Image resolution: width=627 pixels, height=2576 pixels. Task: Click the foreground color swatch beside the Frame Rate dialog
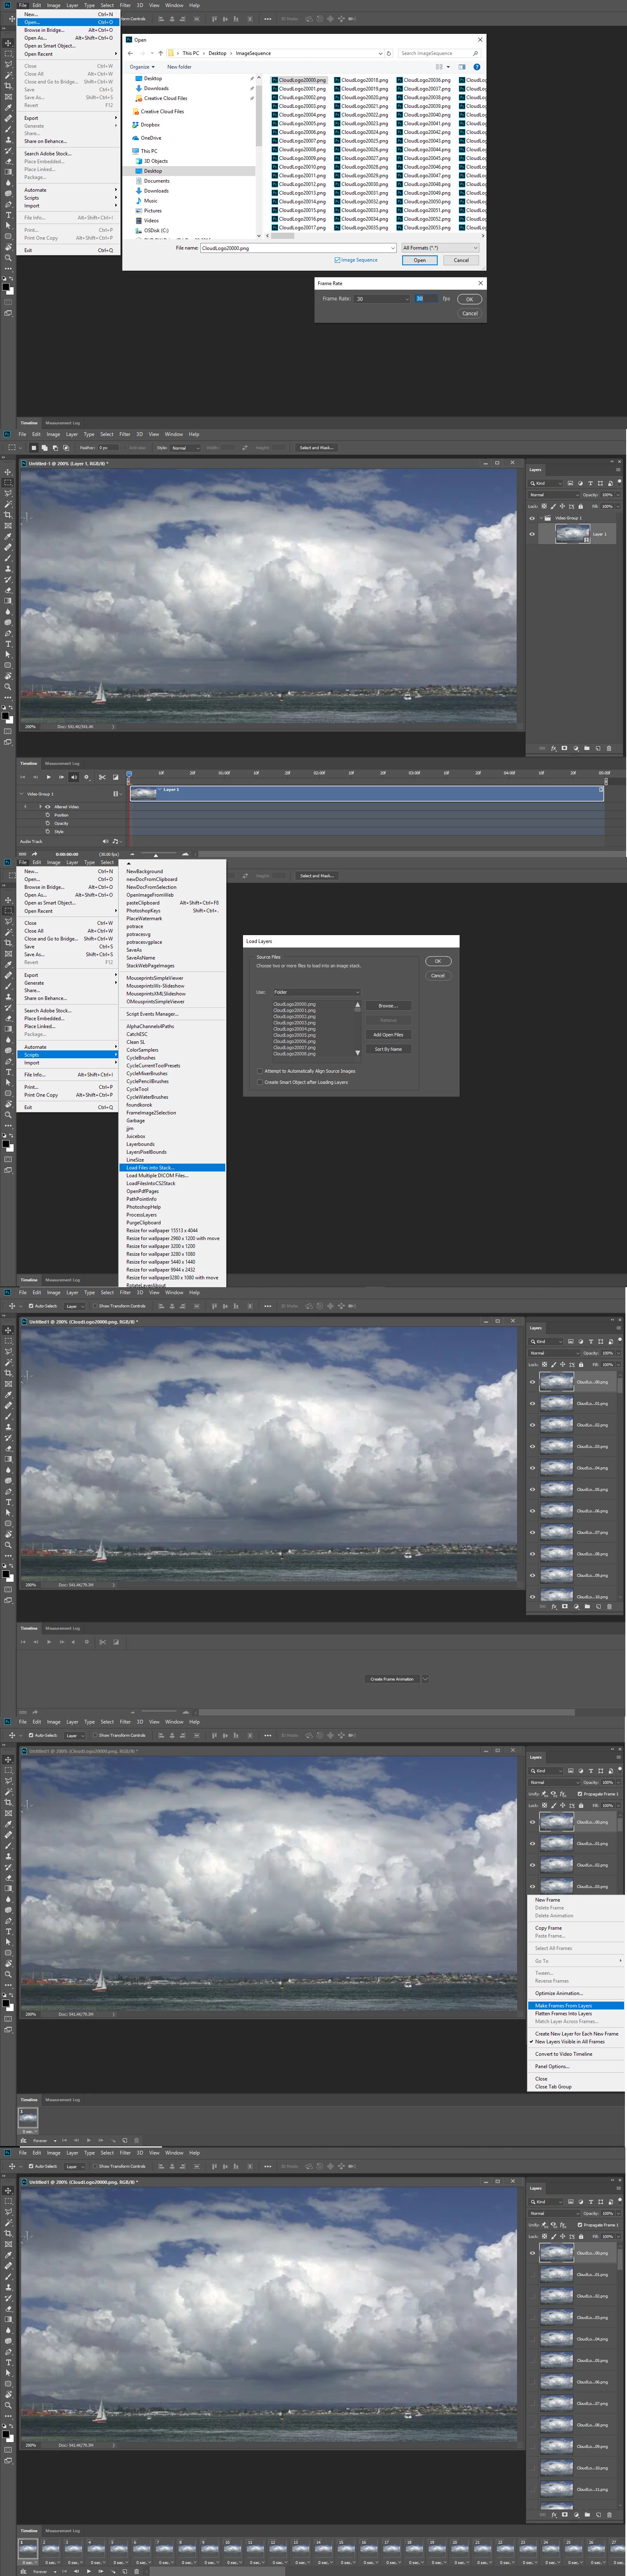coord(6,287)
